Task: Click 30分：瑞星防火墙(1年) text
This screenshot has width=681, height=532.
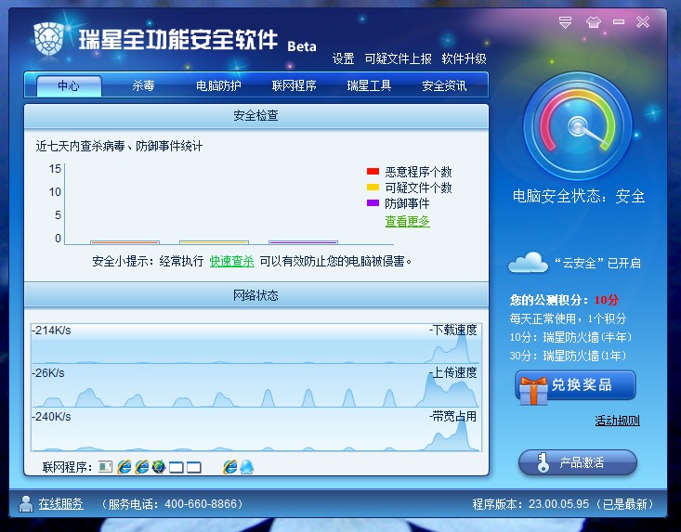Action: (x=568, y=356)
